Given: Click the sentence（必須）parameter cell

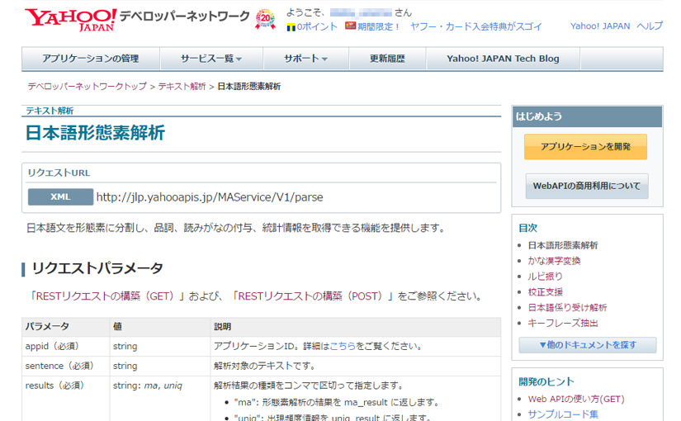Looking at the screenshot, I should coord(66,366).
